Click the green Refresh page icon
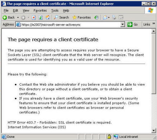Viewport: 157px width, 140px height. point(41,18)
